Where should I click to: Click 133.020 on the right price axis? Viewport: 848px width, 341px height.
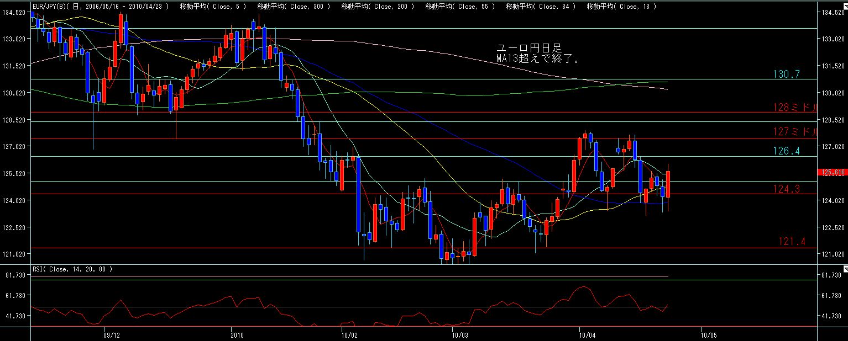(833, 39)
